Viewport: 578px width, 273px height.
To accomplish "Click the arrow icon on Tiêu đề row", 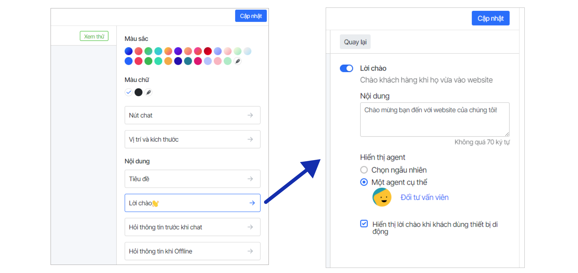I will point(250,179).
